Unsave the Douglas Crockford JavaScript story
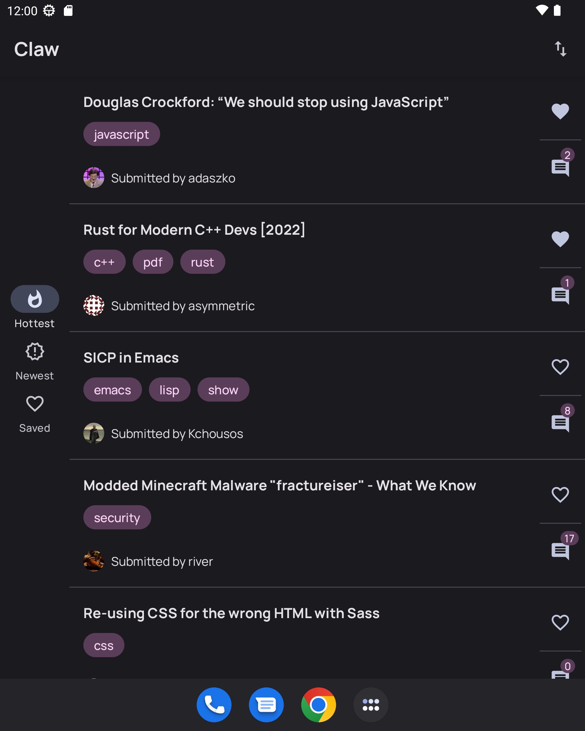The height and width of the screenshot is (731, 585). (560, 111)
